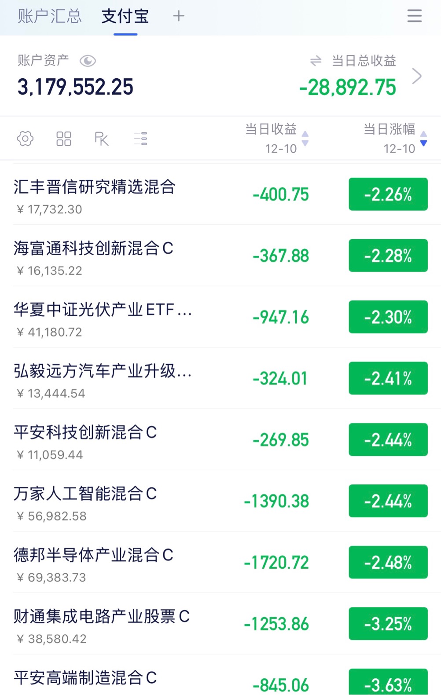Switch to grid view layout
Screen dimensions: 441x695
63,139
